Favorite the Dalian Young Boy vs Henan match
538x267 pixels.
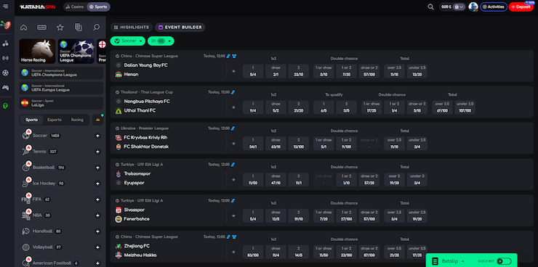coord(233,71)
